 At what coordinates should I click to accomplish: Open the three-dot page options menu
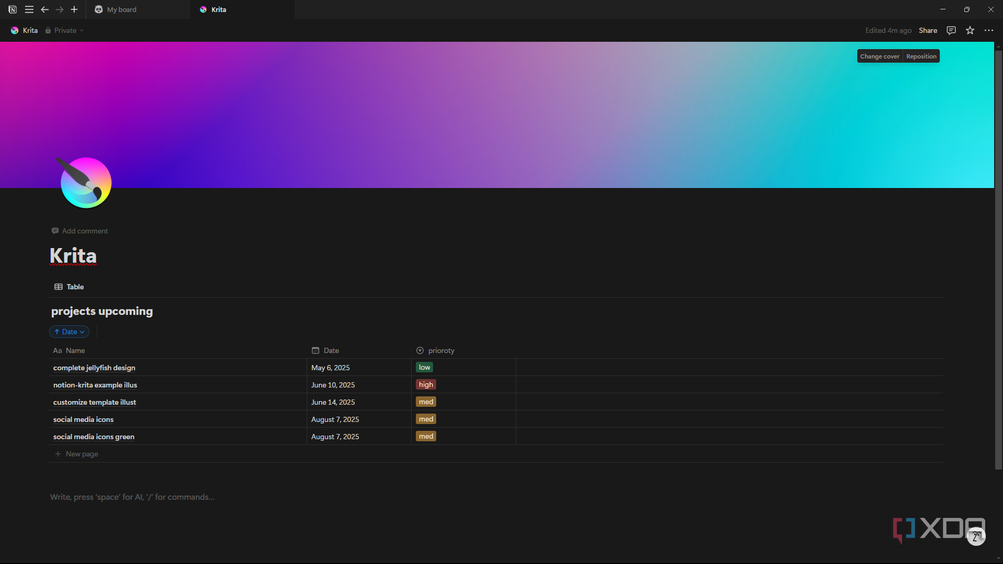point(989,30)
